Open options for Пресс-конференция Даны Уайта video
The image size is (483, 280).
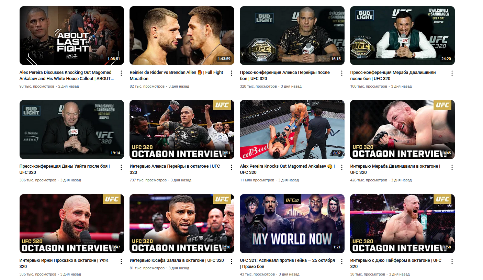[121, 167]
